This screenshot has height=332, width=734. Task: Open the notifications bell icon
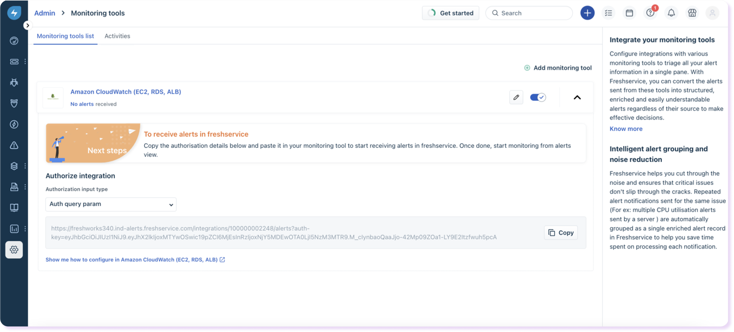click(671, 13)
